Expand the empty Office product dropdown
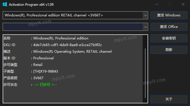The width and height of the screenshot is (190, 106). point(146,27)
